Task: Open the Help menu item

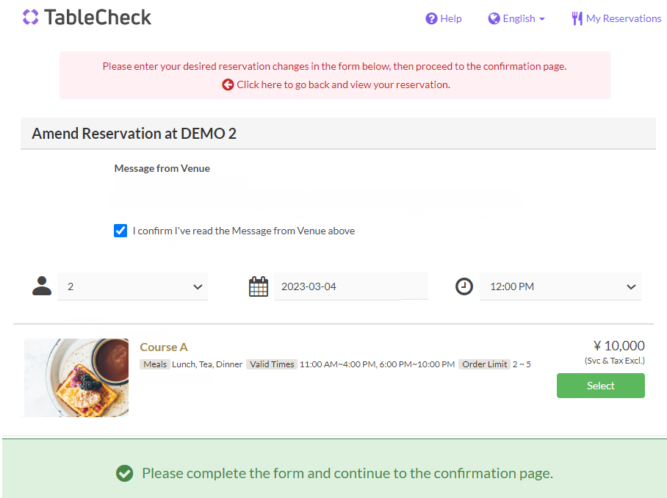Action: (451, 19)
